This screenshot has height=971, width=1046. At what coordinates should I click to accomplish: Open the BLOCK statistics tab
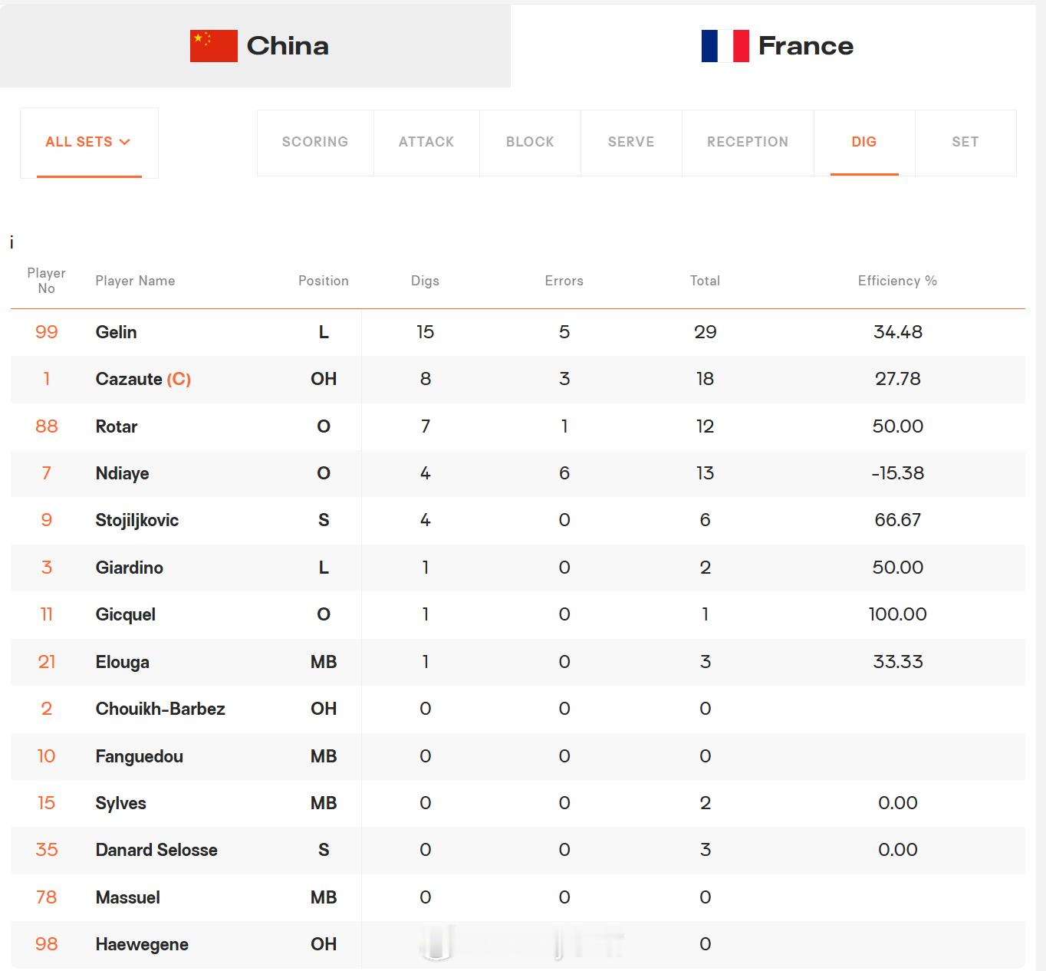[530, 143]
